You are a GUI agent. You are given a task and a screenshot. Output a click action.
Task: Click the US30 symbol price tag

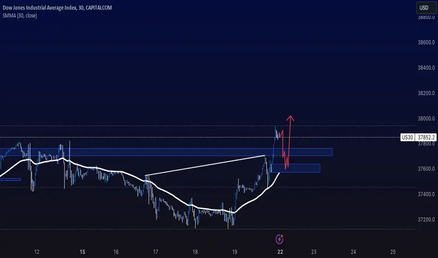407,137
